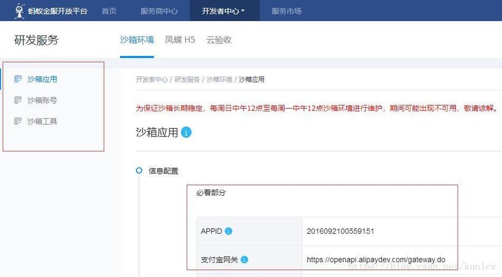The image size is (502, 277).
Task: Click the 信息配置 section label
Action: pos(163,171)
